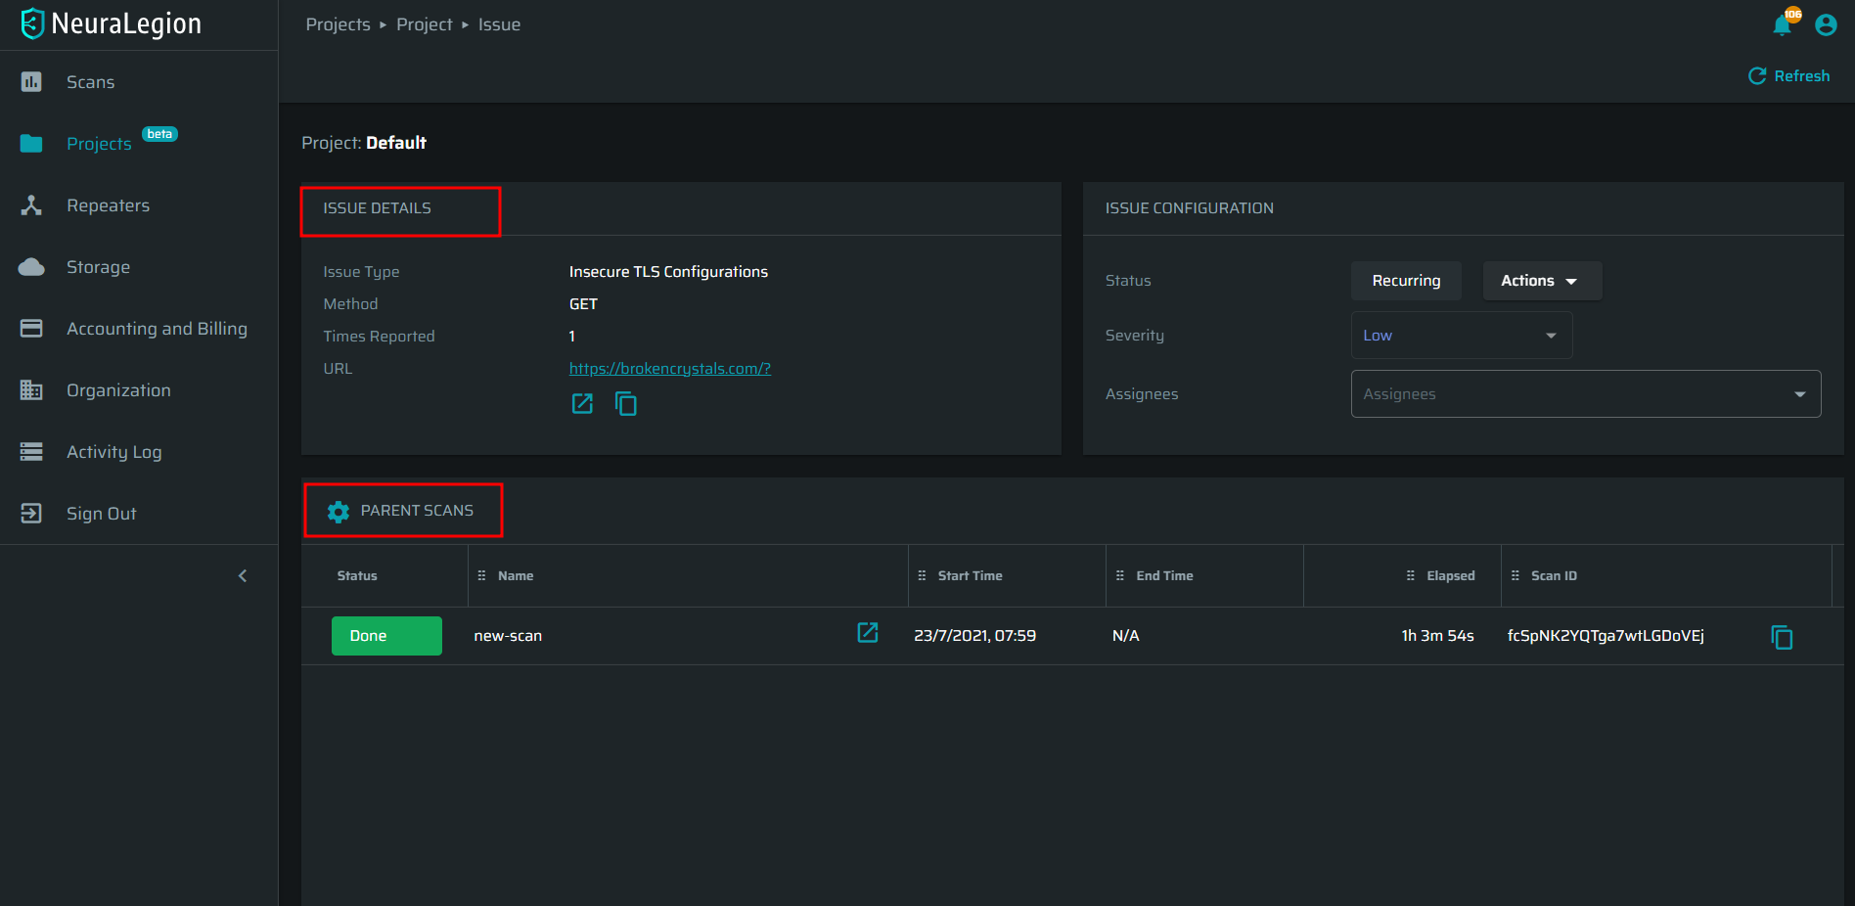This screenshot has height=906, width=1855.
Task: Click Insecure TLS Configurations issue type
Action: [668, 272]
